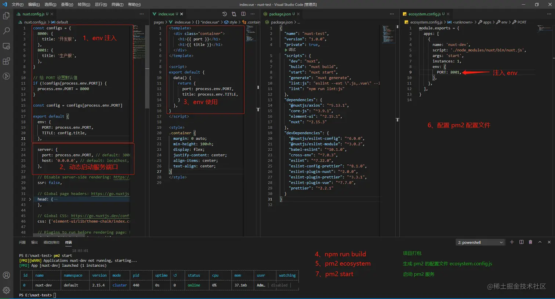
Task: Open more actions for nuxt.config.js editor group
Action: pos(142,14)
